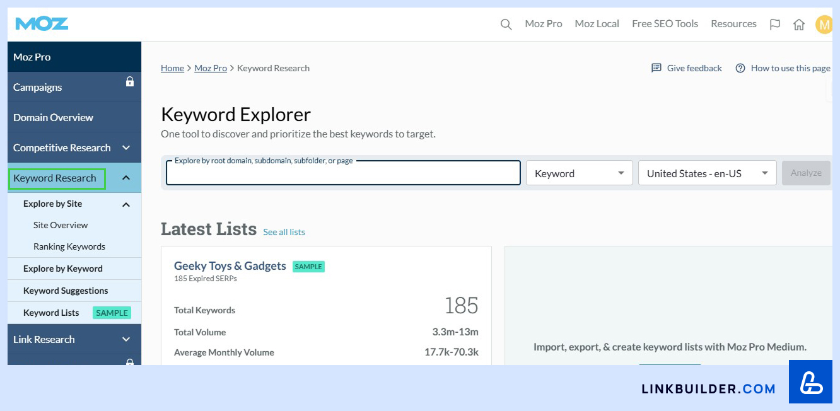Click Moz Pro breadcrumb link
This screenshot has height=411, width=840.
[211, 68]
